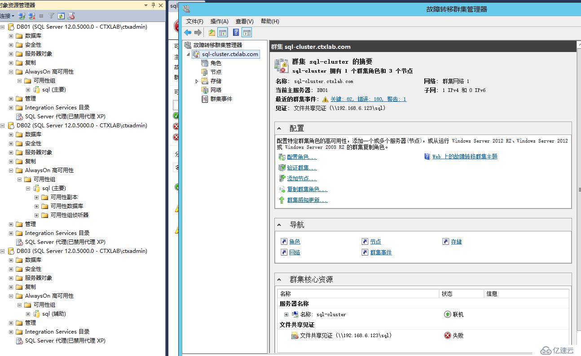Open the 帮助(H) menu
The image size is (581, 356).
point(270,21)
